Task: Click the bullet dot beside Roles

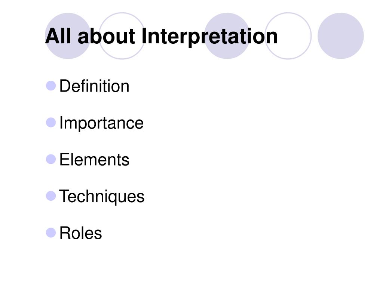Action: pyautogui.click(x=51, y=233)
